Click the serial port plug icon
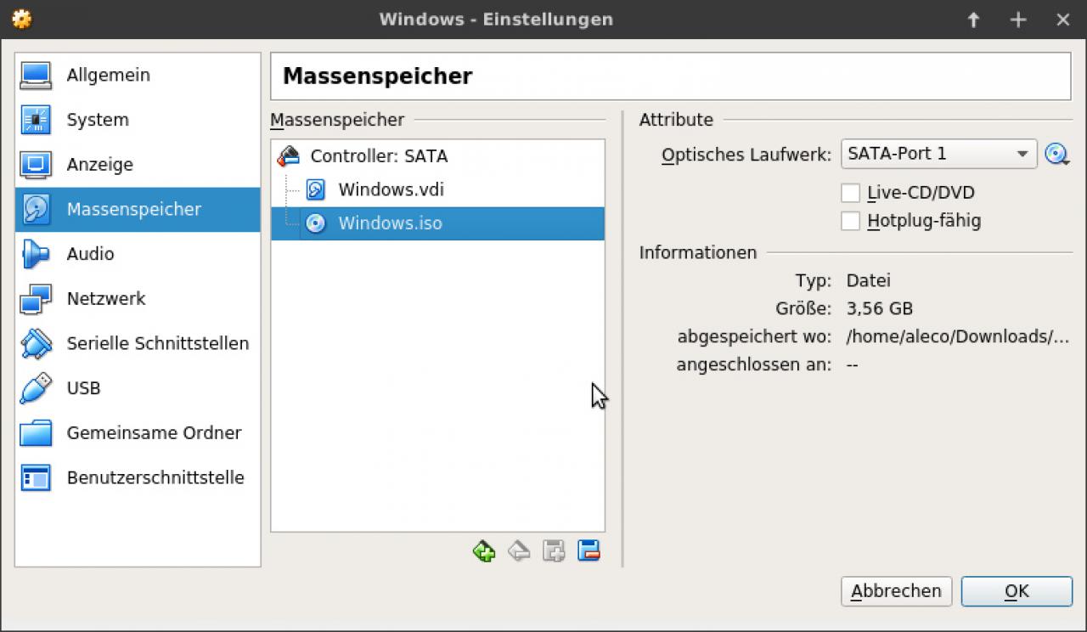 coord(37,343)
